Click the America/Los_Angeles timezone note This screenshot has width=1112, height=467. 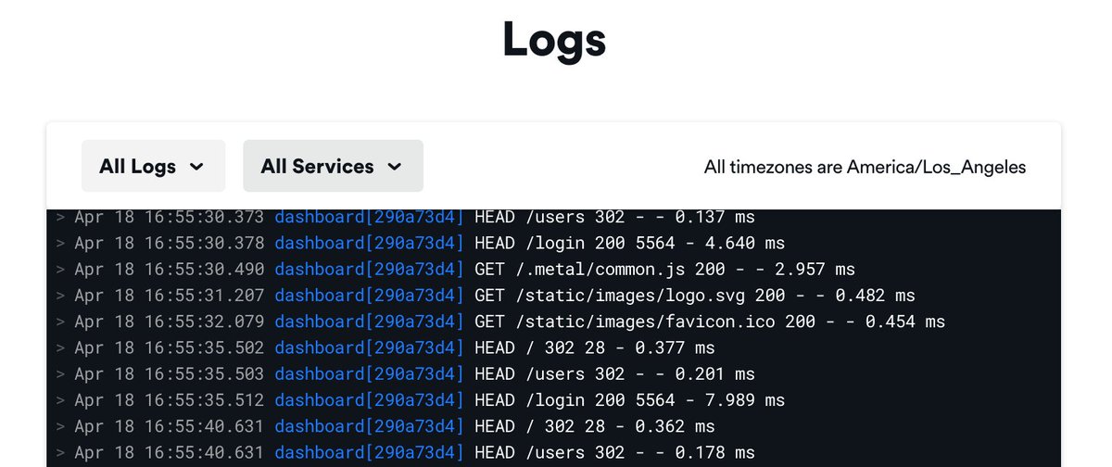click(x=865, y=168)
